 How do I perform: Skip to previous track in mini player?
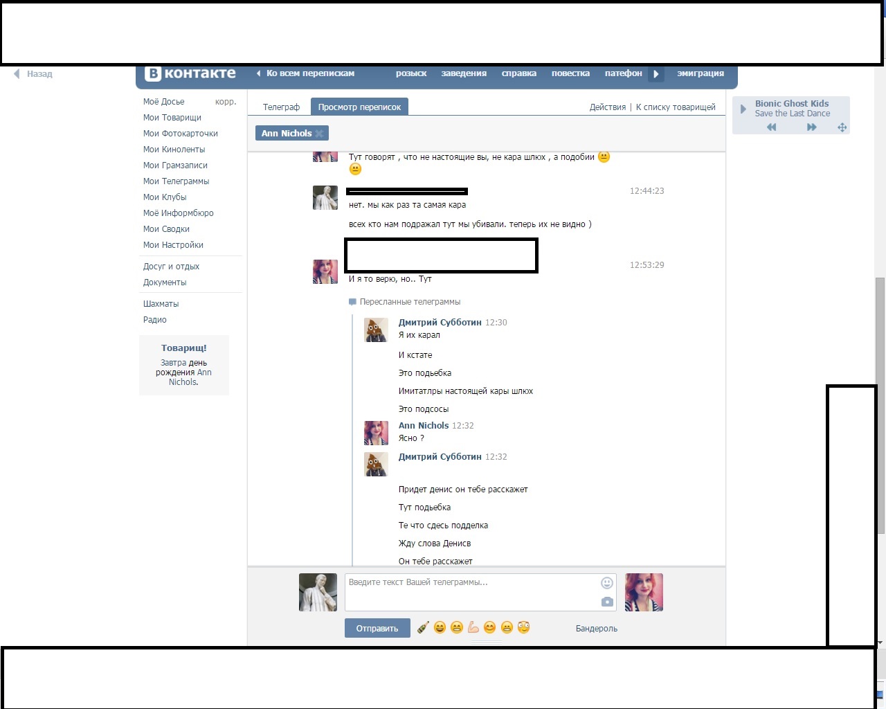coord(771,127)
